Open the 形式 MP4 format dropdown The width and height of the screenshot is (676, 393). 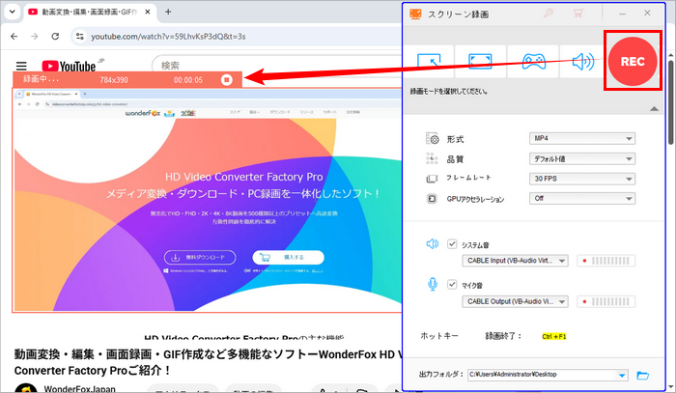pos(582,138)
